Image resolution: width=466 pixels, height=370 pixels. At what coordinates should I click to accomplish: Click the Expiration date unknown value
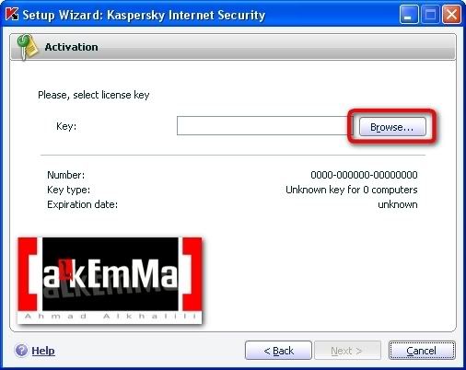click(x=398, y=204)
